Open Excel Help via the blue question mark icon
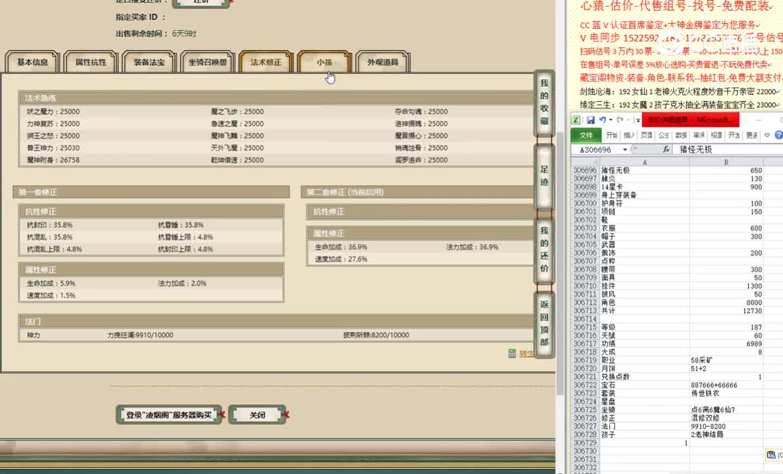This screenshot has width=783, height=474. [778, 135]
